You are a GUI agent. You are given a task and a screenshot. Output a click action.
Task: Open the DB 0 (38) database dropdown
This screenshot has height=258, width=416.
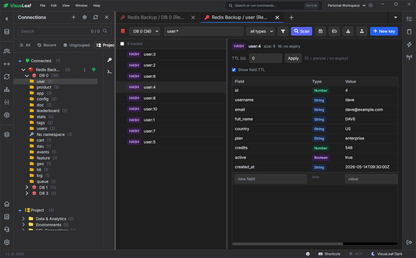tap(144, 31)
